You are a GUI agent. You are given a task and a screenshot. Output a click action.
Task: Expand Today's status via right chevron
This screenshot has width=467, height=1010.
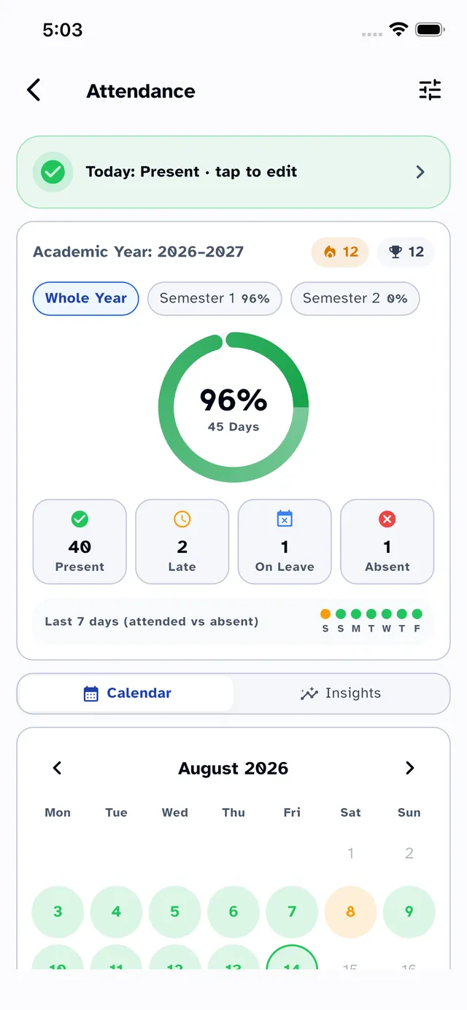[420, 172]
